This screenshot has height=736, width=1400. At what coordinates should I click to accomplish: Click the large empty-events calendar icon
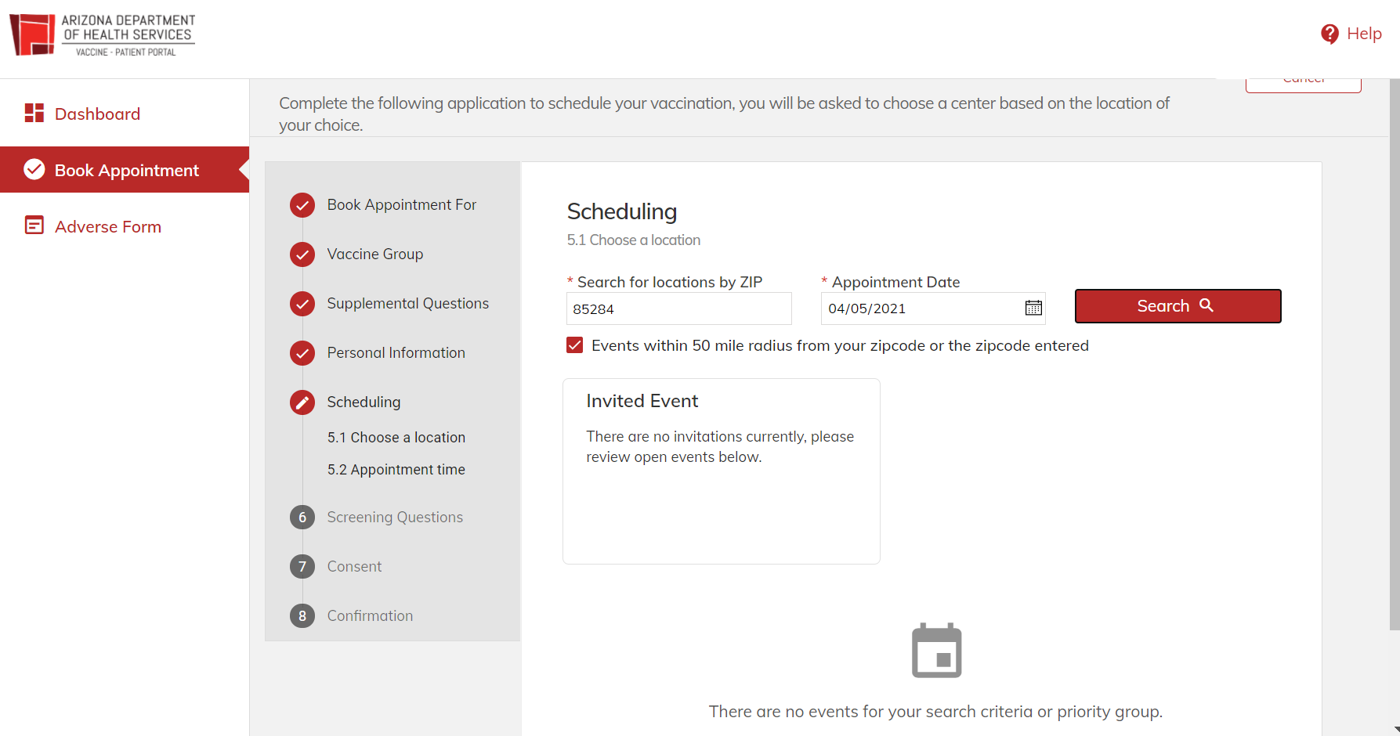(x=936, y=651)
